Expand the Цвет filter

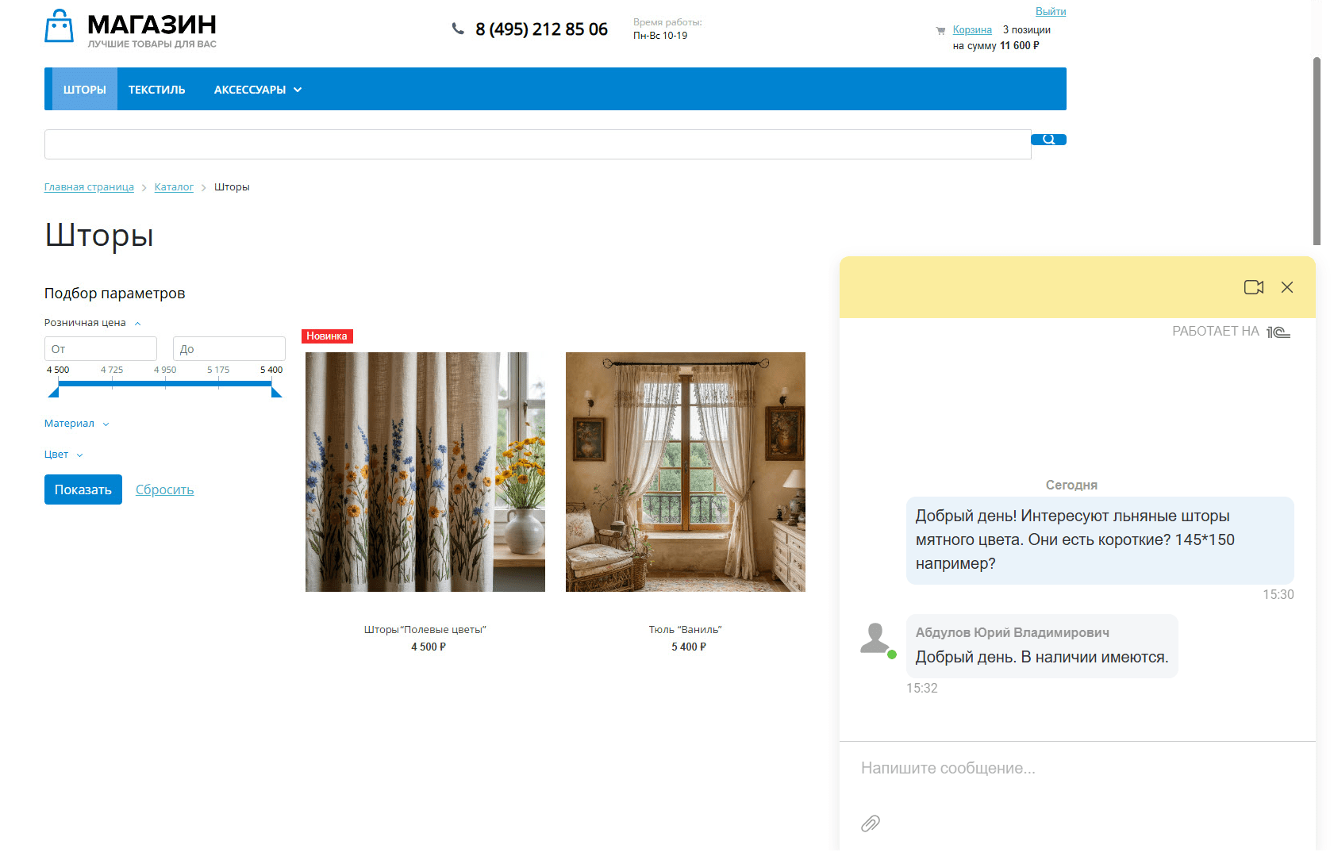pyautogui.click(x=63, y=455)
